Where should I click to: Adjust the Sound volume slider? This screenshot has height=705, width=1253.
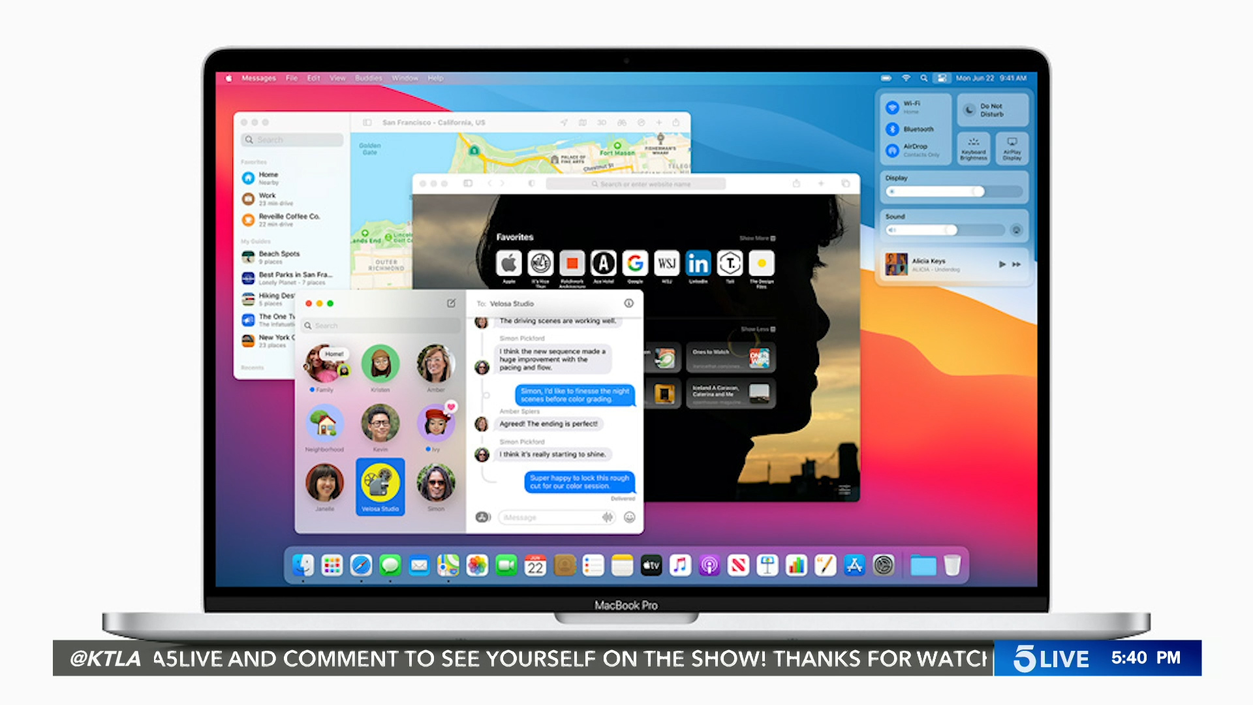[x=945, y=230]
